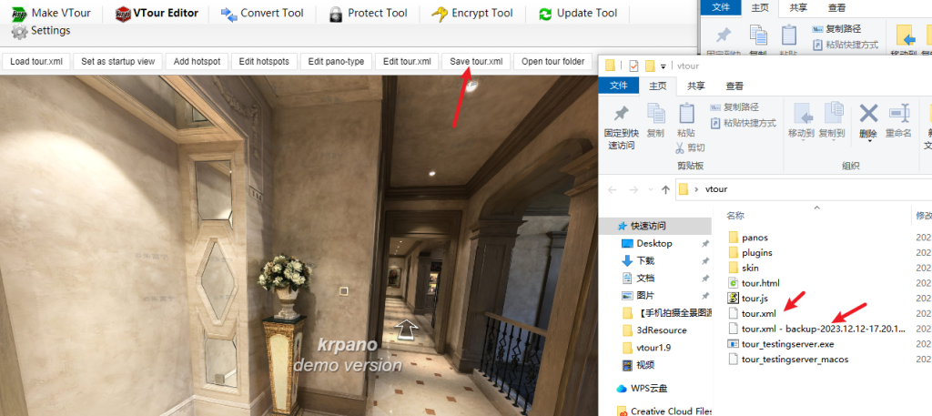Click the Save tour.xml button
The width and height of the screenshot is (932, 416).
coord(475,62)
